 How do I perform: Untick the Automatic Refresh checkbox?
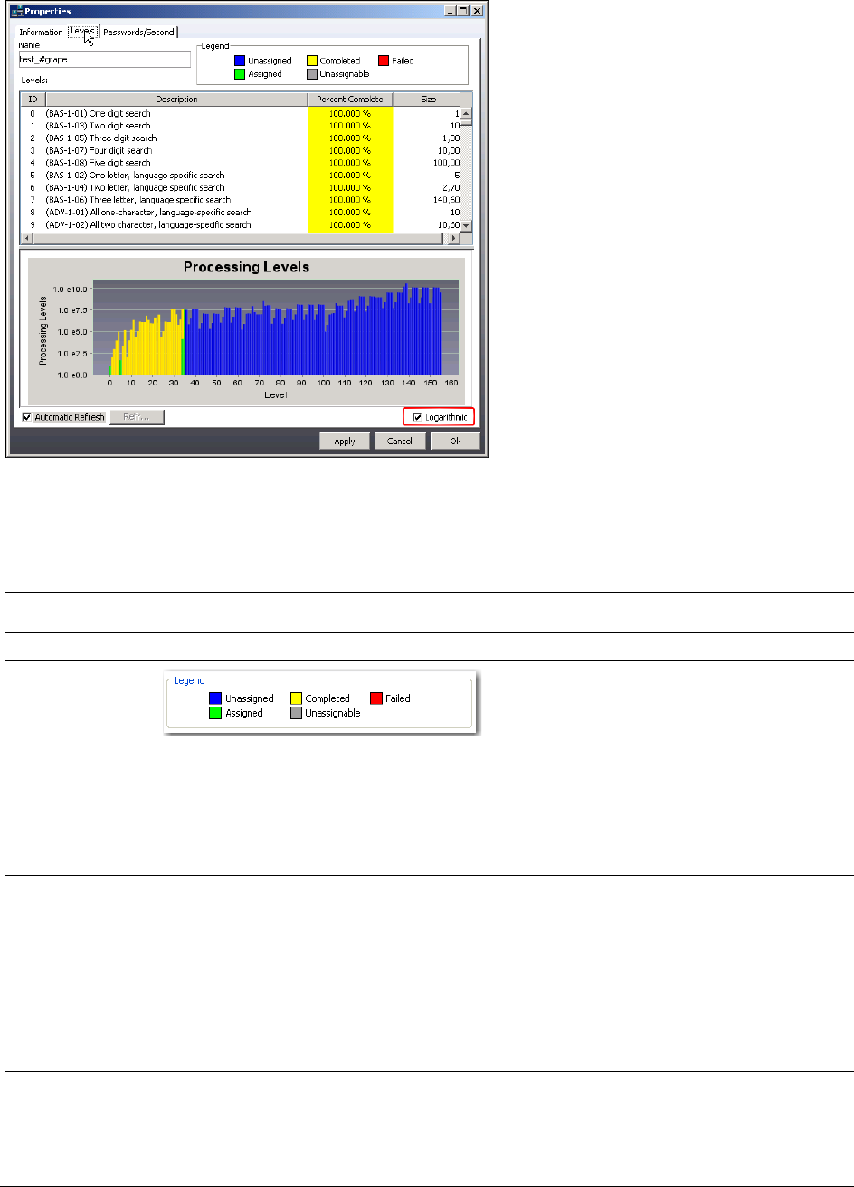pos(27,417)
